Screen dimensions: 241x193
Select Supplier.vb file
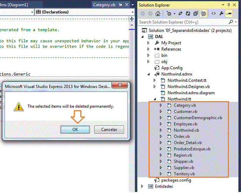pyautogui.click(x=184, y=168)
